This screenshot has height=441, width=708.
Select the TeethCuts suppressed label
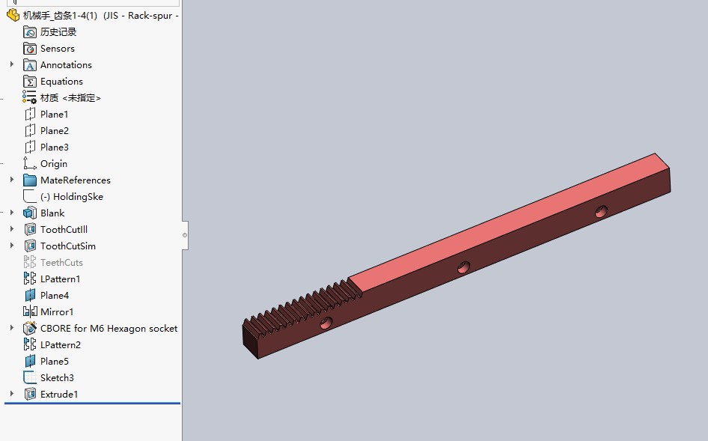(61, 263)
